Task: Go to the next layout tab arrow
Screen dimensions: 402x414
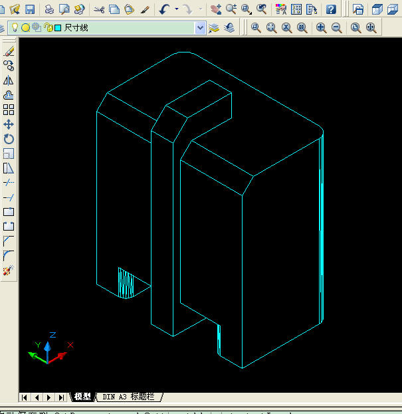Action: 49,397
